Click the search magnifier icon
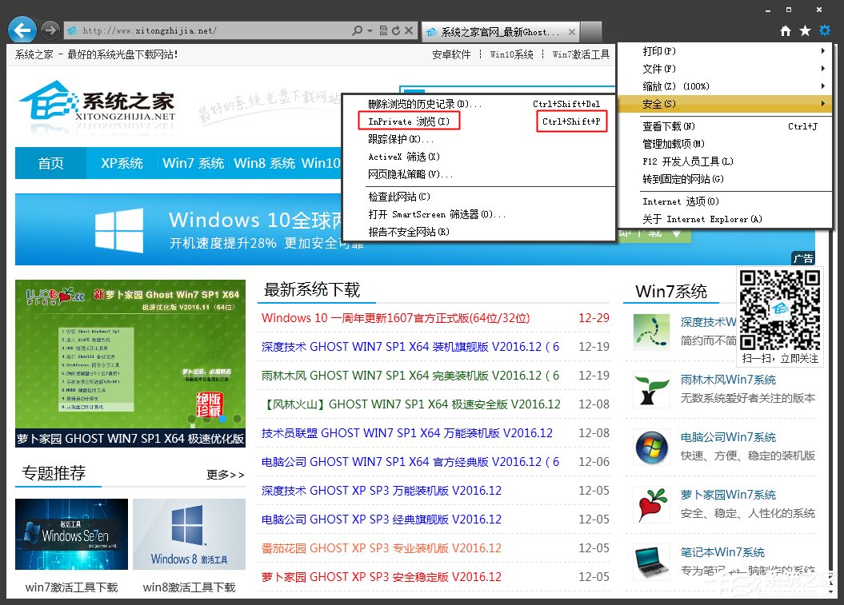The image size is (844, 605). pos(358,30)
